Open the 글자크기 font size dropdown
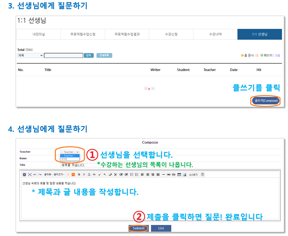The height and width of the screenshot is (236, 288). tap(59, 174)
